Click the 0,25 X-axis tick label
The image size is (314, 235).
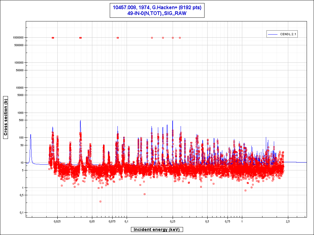coord(173,221)
